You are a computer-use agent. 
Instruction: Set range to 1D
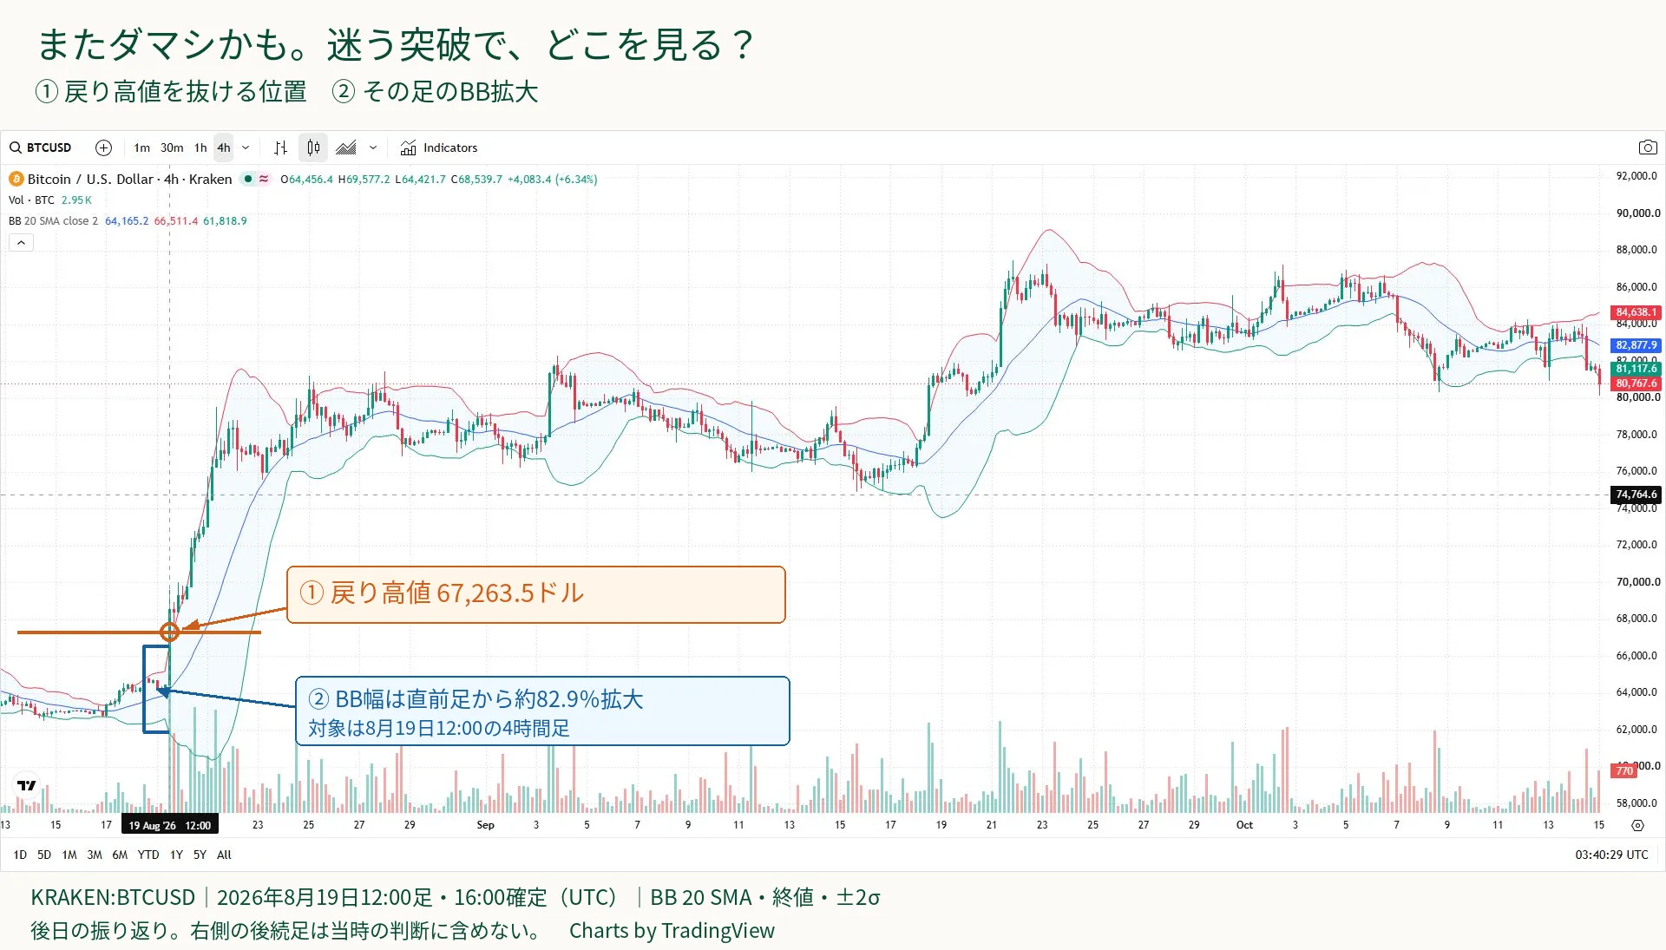[20, 855]
